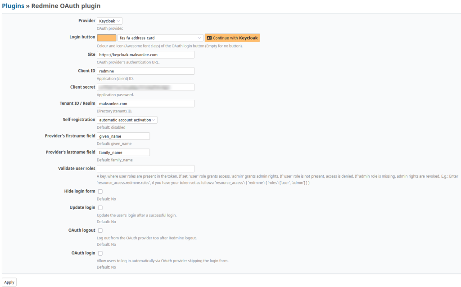This screenshot has height=287, width=461.
Task: Click the Apply button
Action: pos(9,283)
